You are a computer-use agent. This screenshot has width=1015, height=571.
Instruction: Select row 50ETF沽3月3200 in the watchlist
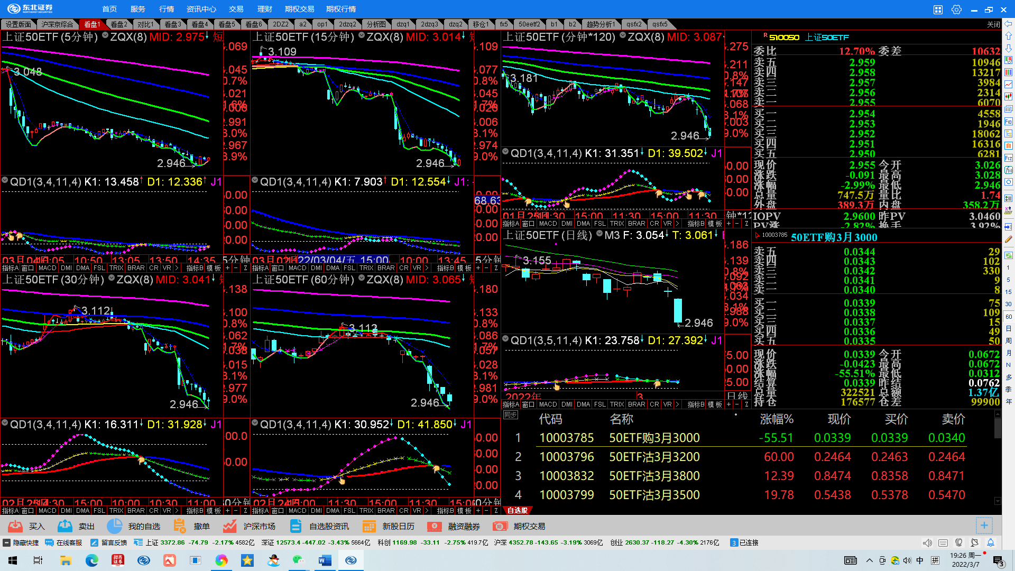[654, 457]
